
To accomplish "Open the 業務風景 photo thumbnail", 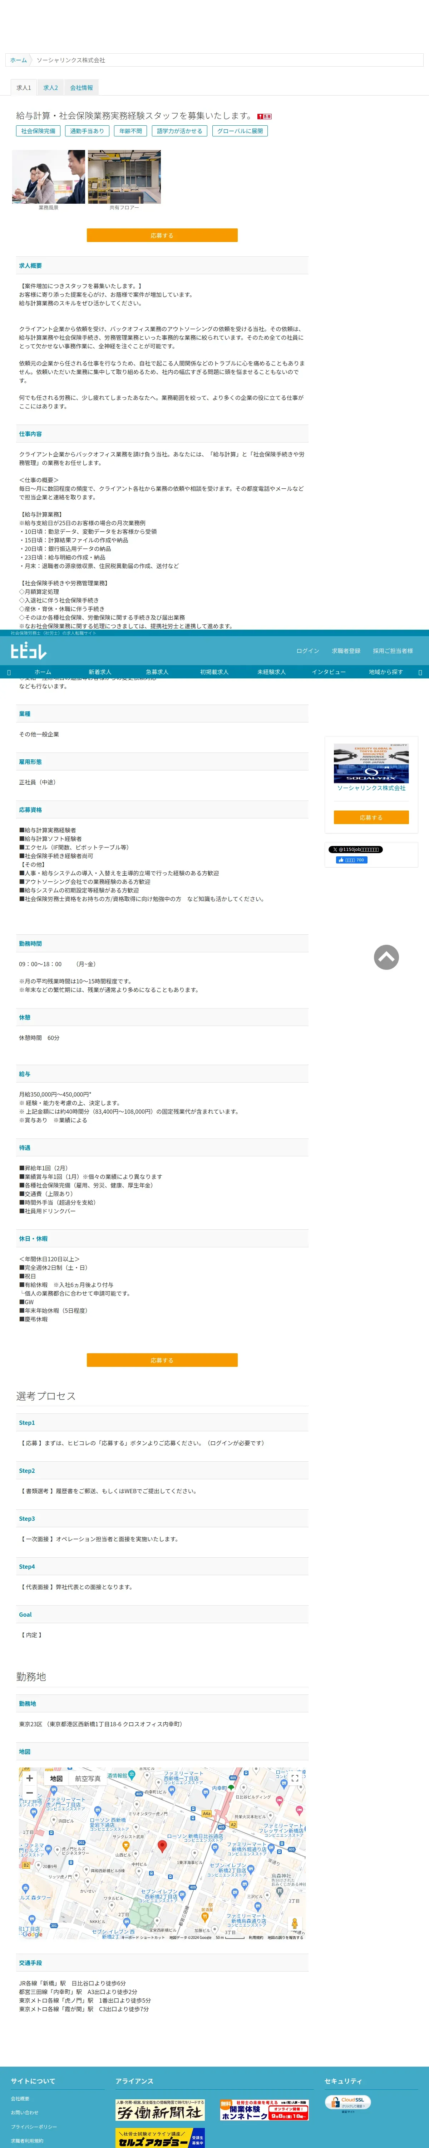I will [x=48, y=177].
